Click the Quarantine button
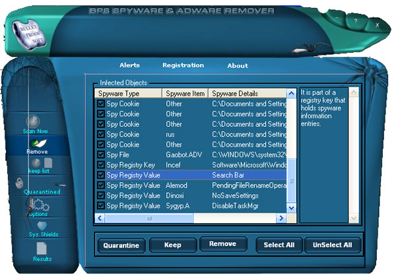The height and width of the screenshot is (276, 396). (x=121, y=246)
